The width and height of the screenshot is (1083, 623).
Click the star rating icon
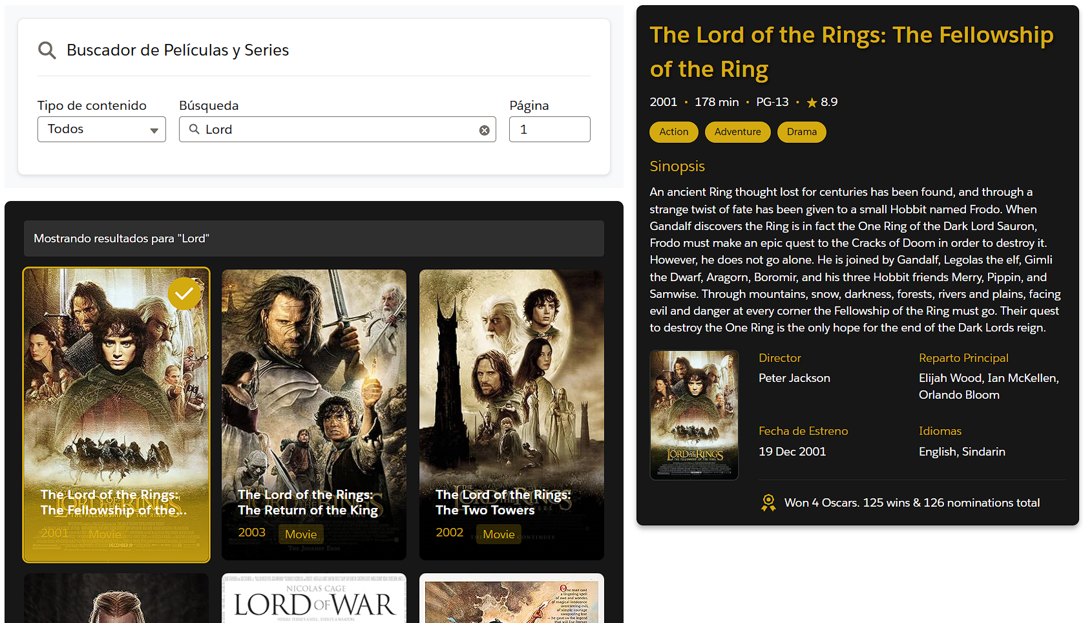coord(812,102)
